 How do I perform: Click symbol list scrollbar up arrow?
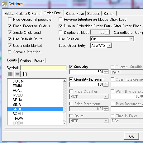coord(65,80)
